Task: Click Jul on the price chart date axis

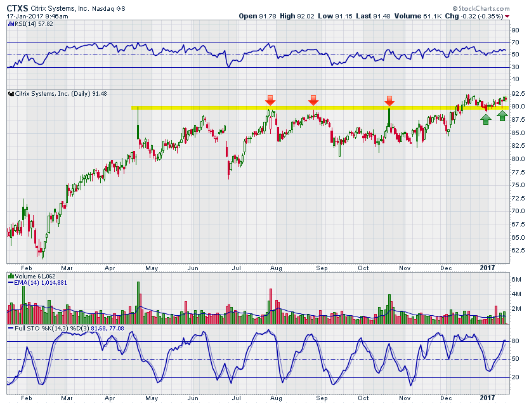Action: tap(236, 268)
